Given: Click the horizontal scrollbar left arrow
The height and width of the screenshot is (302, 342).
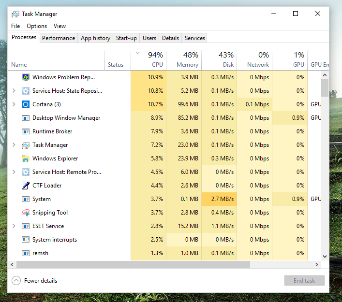Looking at the screenshot, I should [12, 264].
